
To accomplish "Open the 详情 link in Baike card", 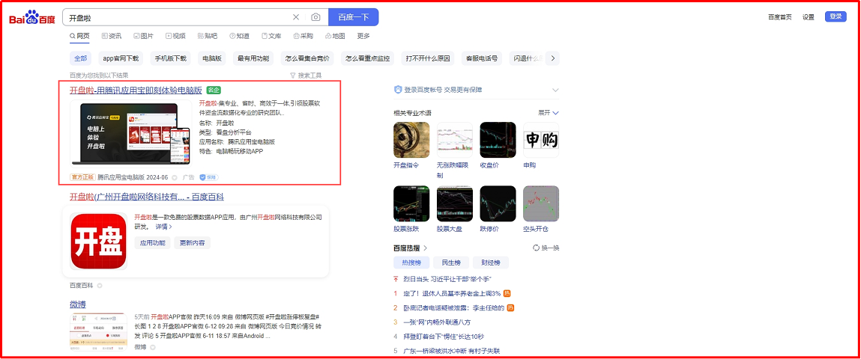I will tap(163, 227).
